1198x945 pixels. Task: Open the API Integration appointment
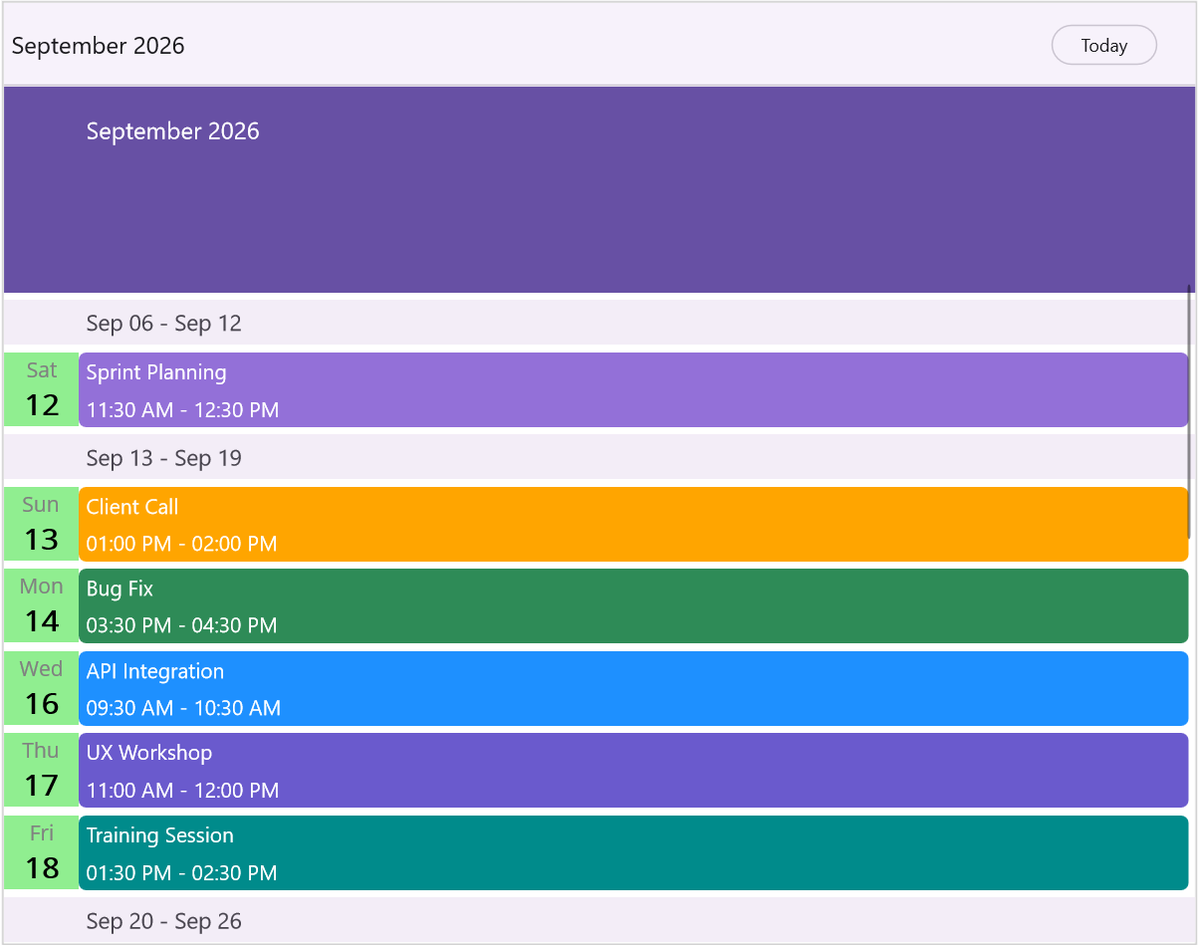pos(633,688)
